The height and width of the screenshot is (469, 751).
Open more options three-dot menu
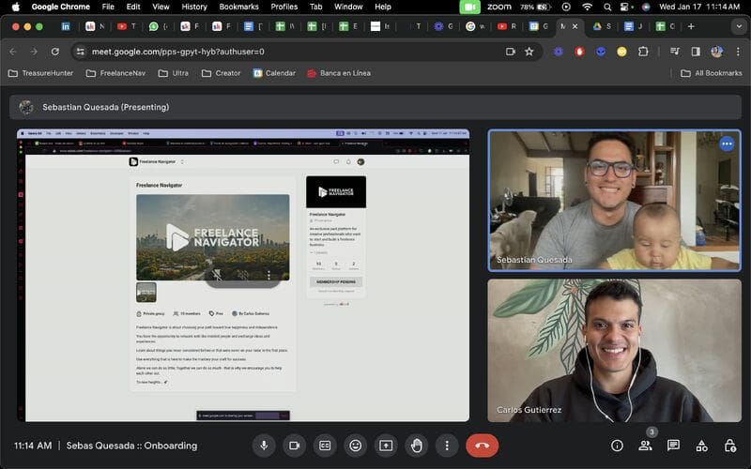pyautogui.click(x=447, y=446)
